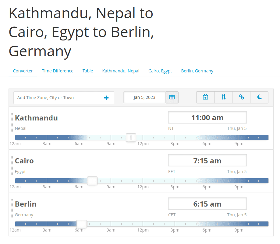Grab the Cairo row drag handle
Viewport: 280px width, 244px height.
[12, 166]
